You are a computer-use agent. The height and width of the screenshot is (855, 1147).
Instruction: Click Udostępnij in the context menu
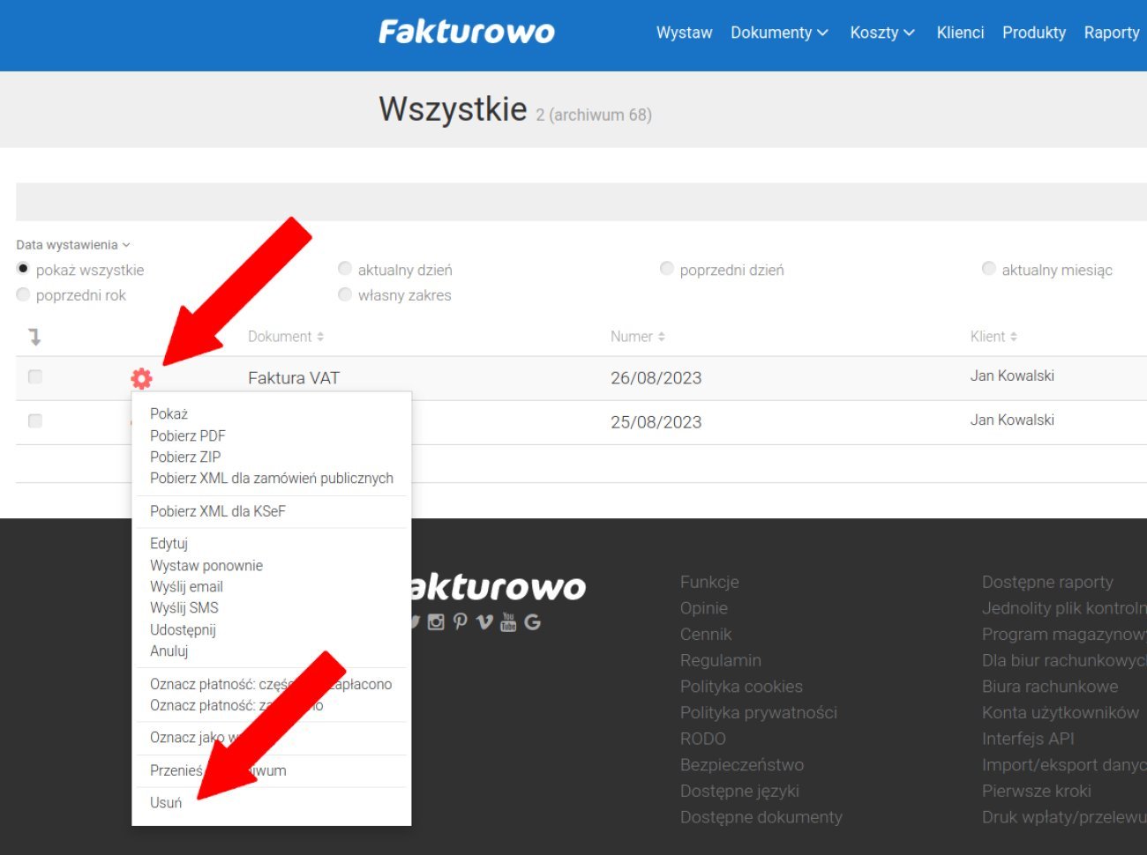click(183, 630)
